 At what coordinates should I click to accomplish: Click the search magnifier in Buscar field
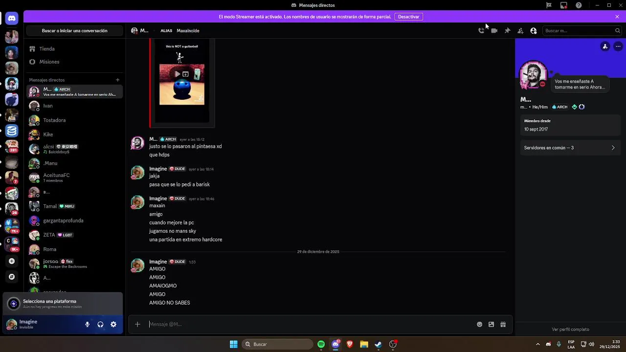[x=618, y=31]
